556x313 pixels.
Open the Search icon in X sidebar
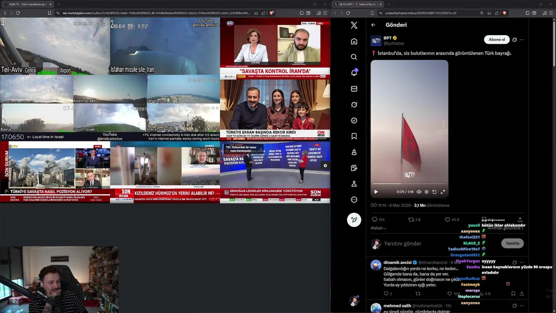354,57
